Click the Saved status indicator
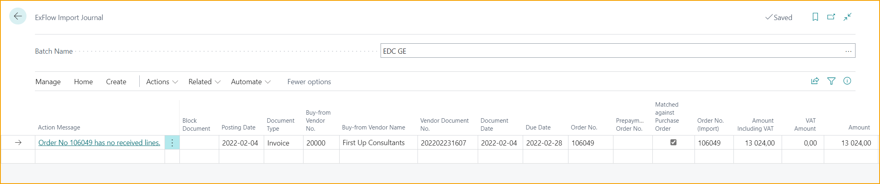This screenshot has width=880, height=184. click(x=779, y=17)
